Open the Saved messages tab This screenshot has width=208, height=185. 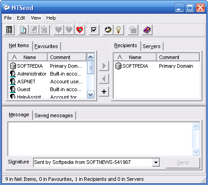54,115
